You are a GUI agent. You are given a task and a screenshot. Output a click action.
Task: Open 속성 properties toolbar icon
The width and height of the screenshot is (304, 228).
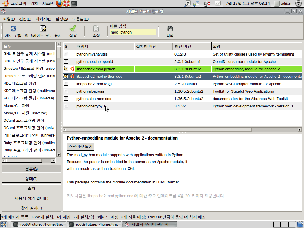pos(96,29)
